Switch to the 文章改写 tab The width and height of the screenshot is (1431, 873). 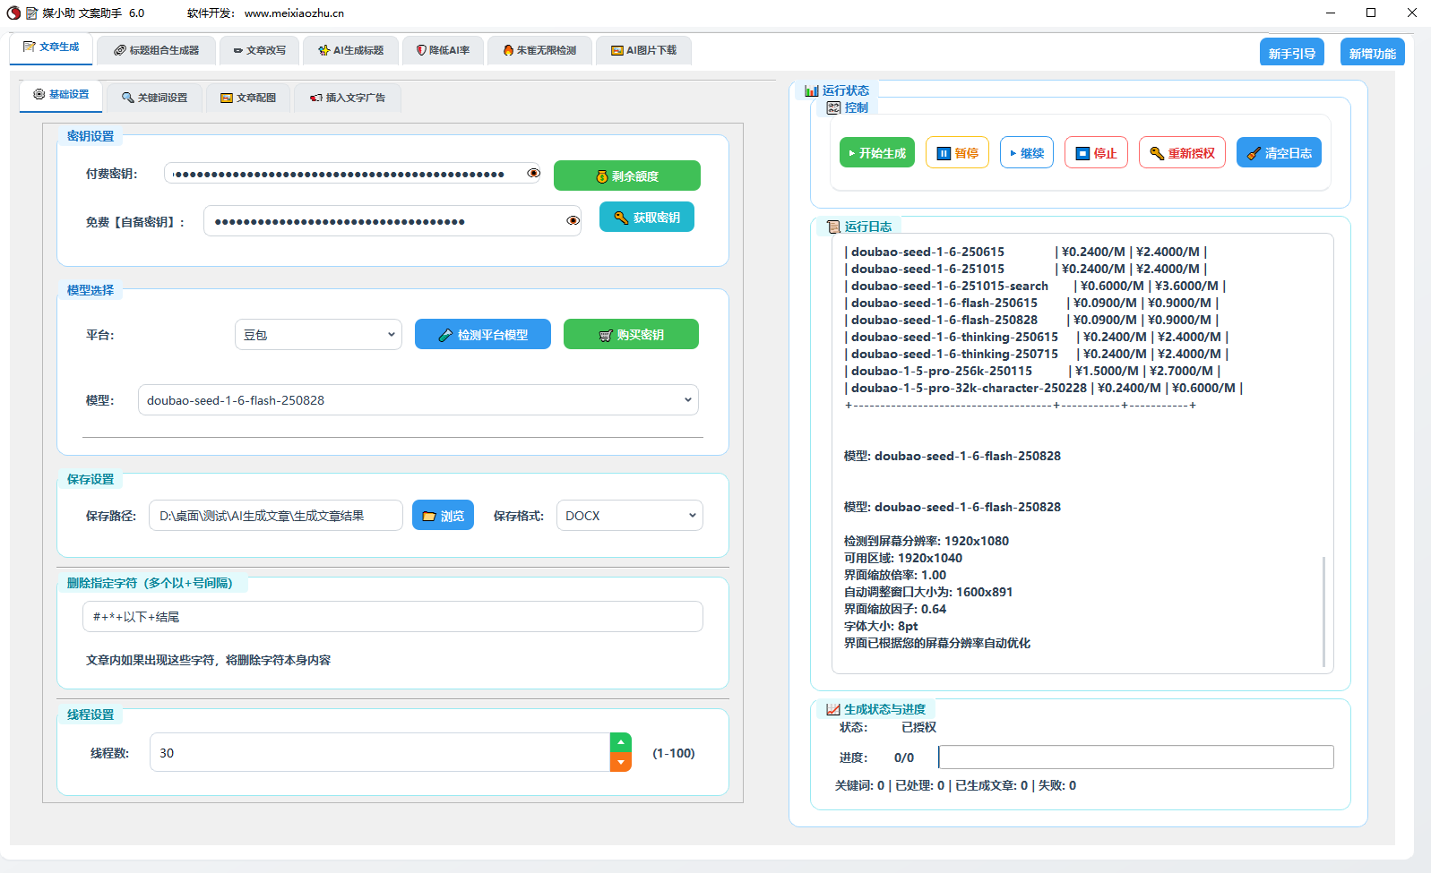coord(260,51)
